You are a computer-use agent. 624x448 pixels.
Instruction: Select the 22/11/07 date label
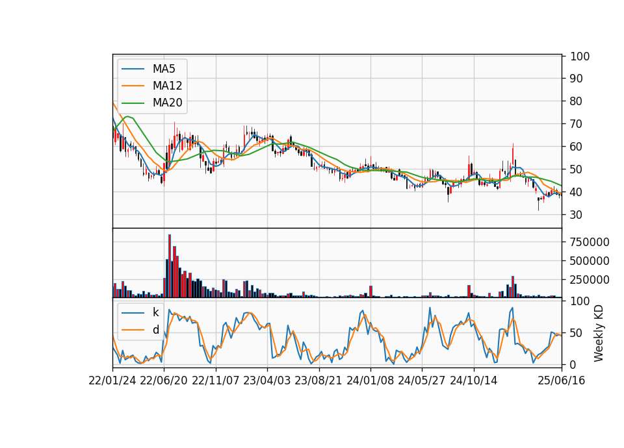[216, 380]
